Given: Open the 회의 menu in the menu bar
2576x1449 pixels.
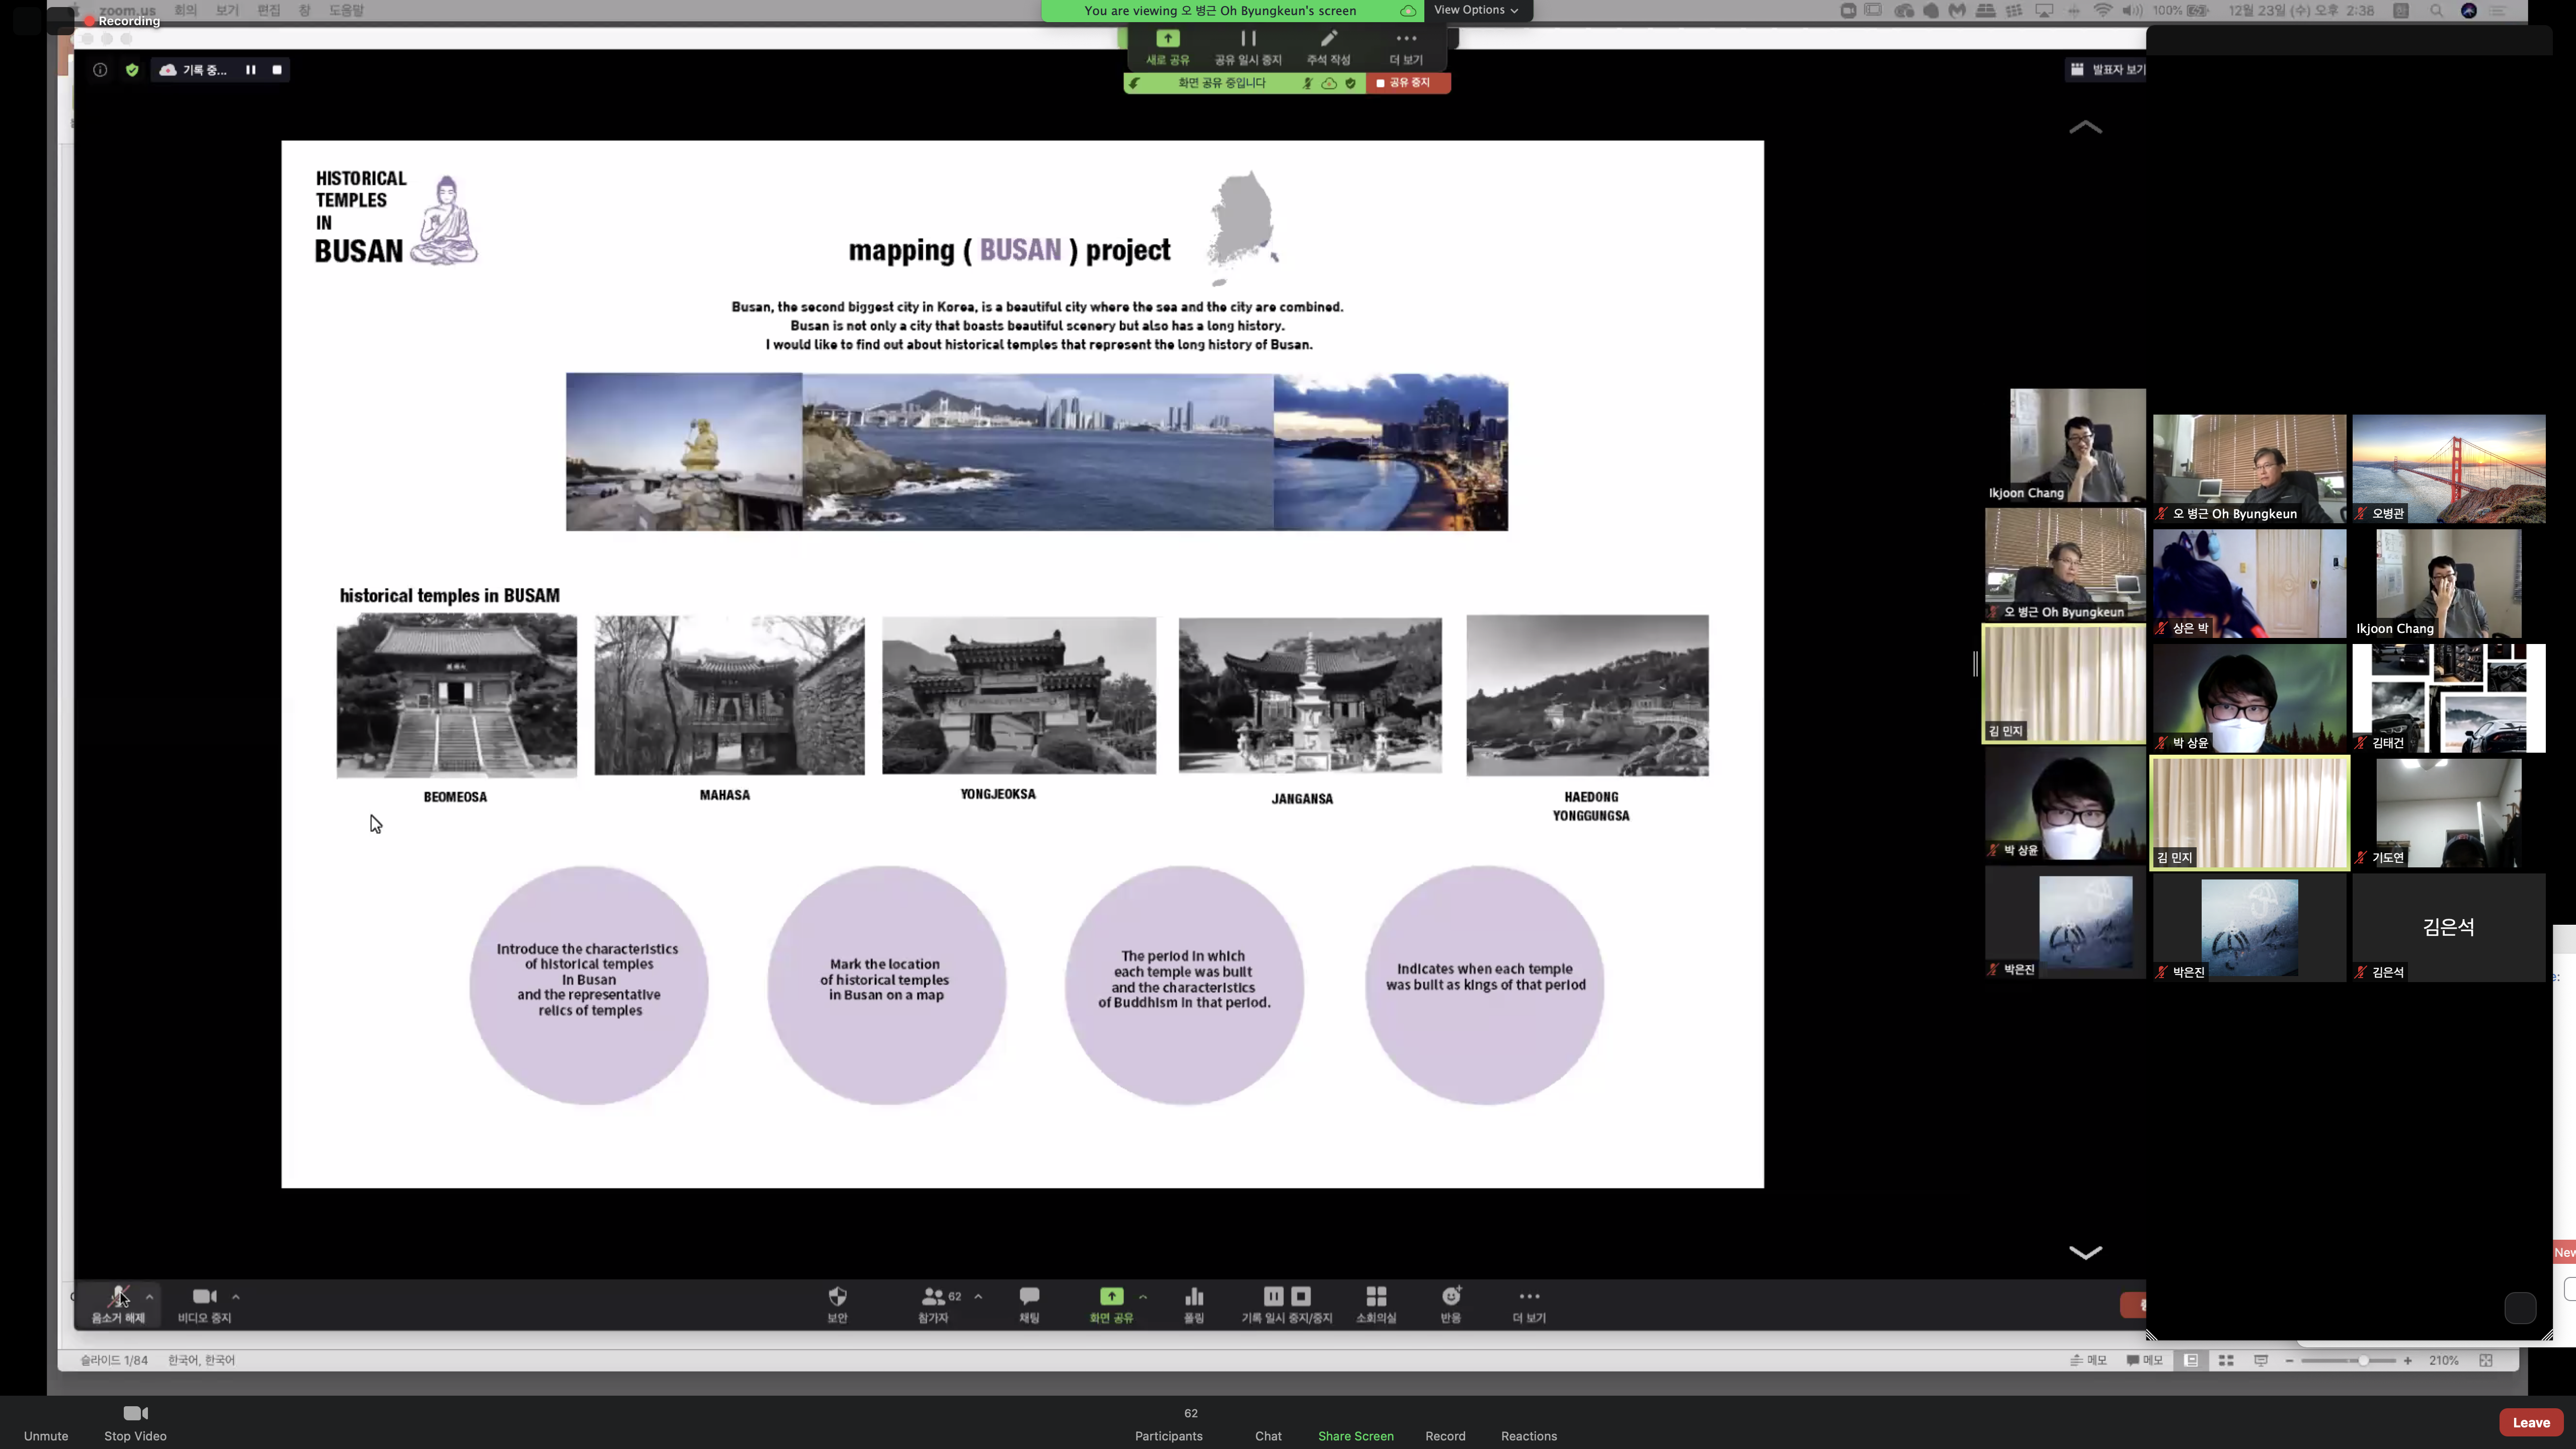Looking at the screenshot, I should [185, 10].
